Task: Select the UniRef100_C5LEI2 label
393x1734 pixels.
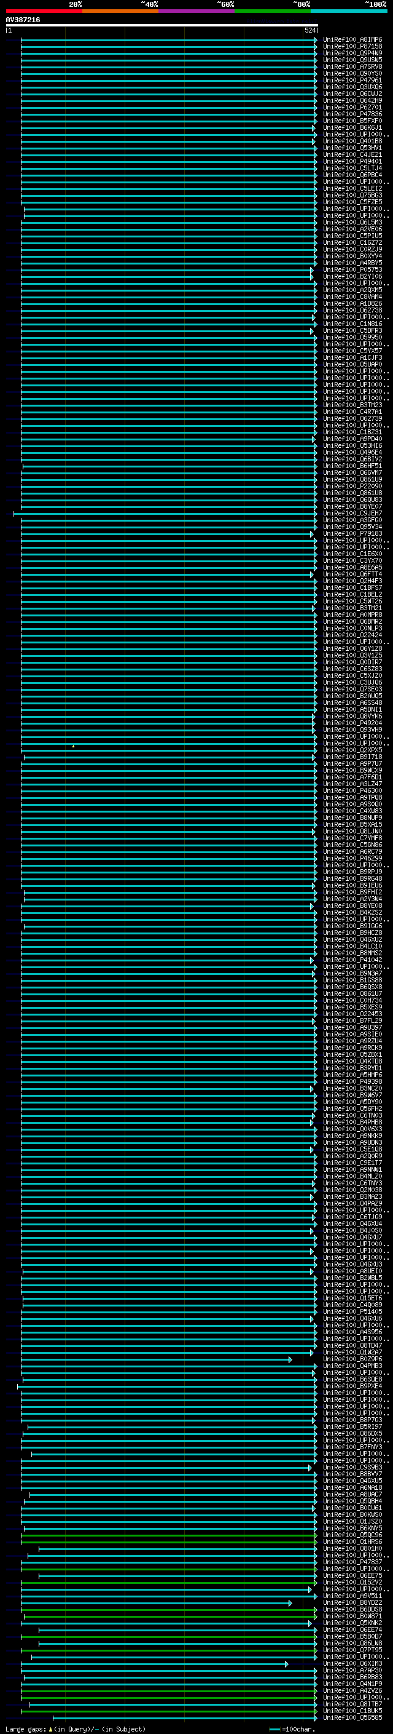Action: (352, 188)
